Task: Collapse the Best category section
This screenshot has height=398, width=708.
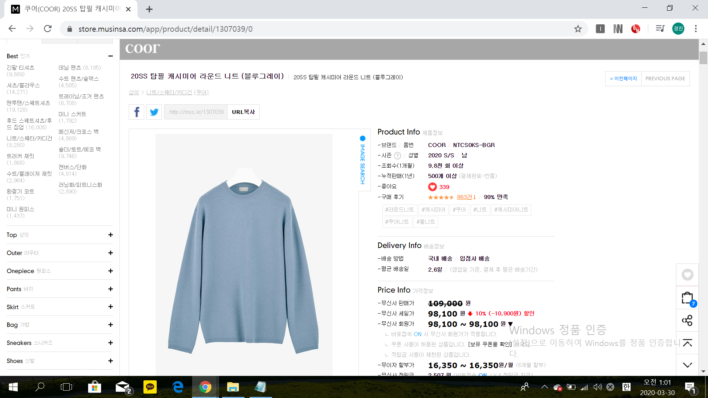Action: 110,56
